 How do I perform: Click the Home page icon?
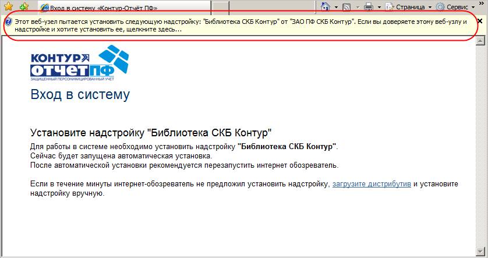pos(326,6)
